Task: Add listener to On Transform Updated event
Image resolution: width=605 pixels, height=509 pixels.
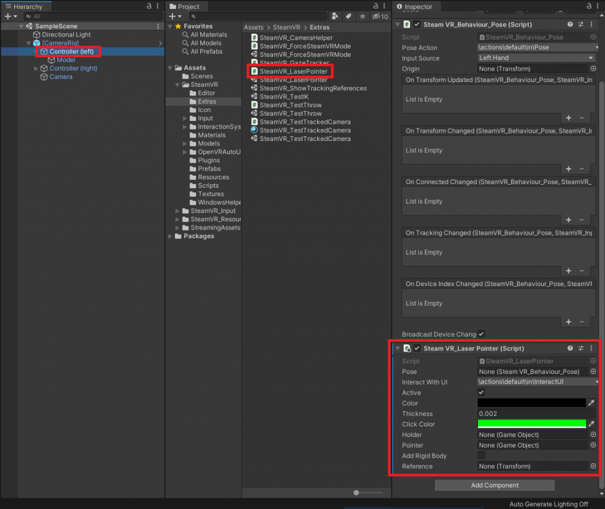Action: point(569,118)
